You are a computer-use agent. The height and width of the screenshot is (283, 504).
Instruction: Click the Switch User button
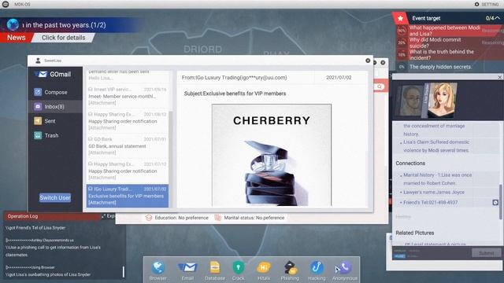pos(55,197)
